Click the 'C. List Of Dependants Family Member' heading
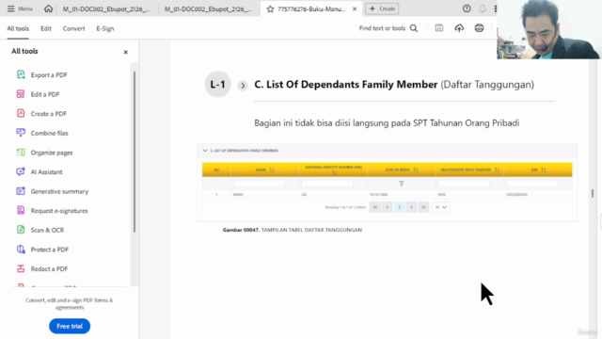The height and width of the screenshot is (339, 602). coord(346,85)
